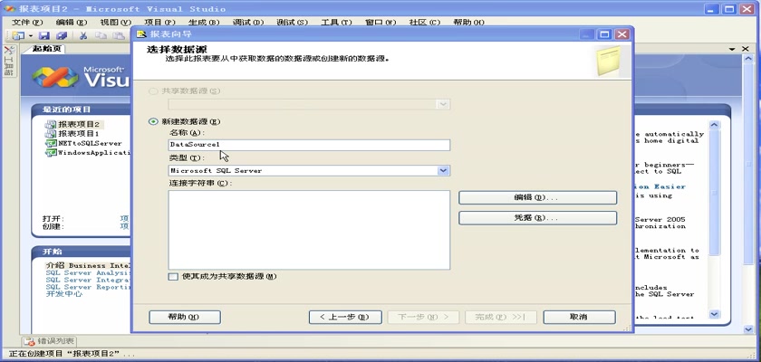The height and width of the screenshot is (362, 761).
Task: Open the 工具箱 toolbox side tab
Action: coord(8,61)
